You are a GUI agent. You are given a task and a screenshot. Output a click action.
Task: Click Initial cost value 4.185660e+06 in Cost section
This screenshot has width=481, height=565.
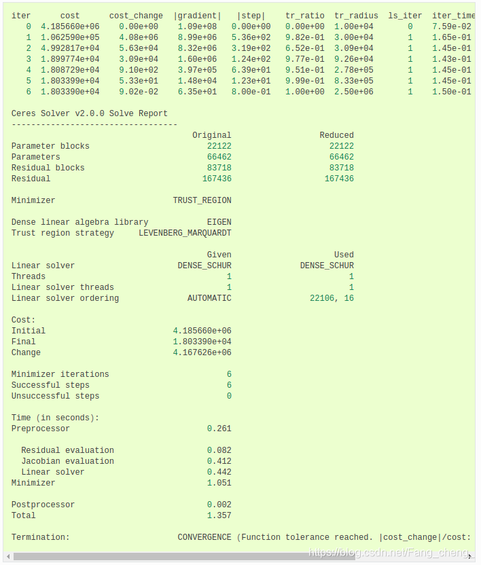[x=202, y=331]
